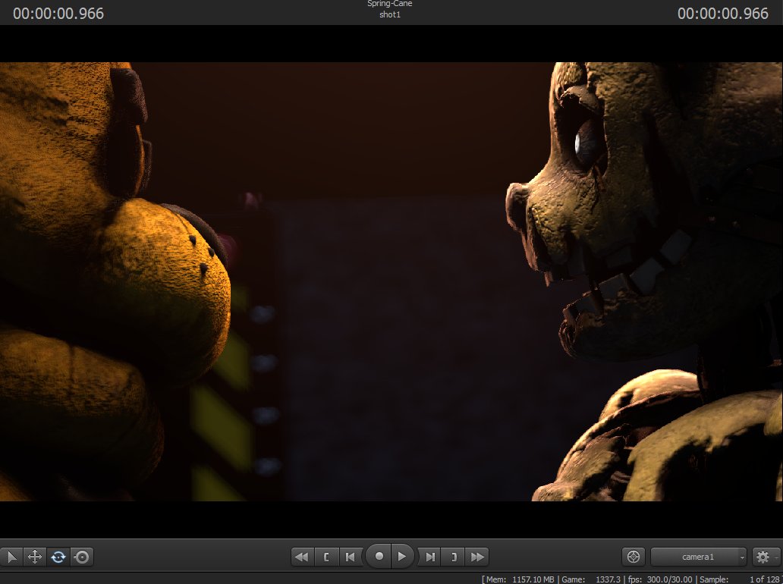Screen dimensions: 783x584
Task: Step to previous frame button
Action: (x=351, y=557)
